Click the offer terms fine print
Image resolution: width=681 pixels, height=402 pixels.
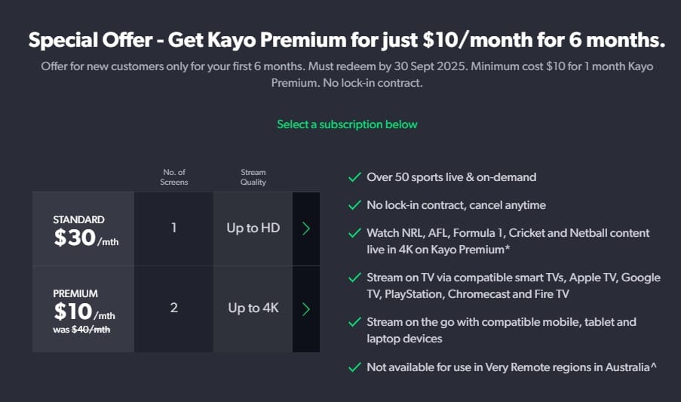(347, 74)
